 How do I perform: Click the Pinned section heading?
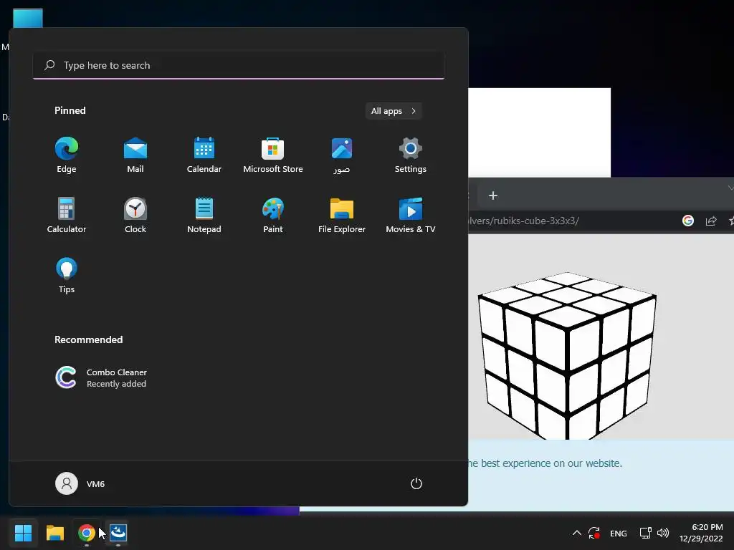click(x=70, y=110)
